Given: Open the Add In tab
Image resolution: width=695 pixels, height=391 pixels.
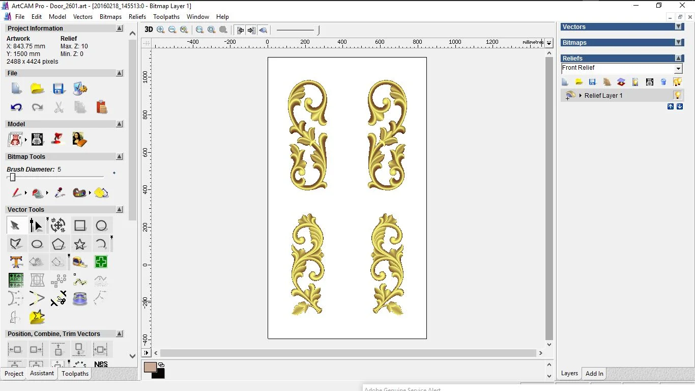Looking at the screenshot, I should pyautogui.click(x=594, y=374).
